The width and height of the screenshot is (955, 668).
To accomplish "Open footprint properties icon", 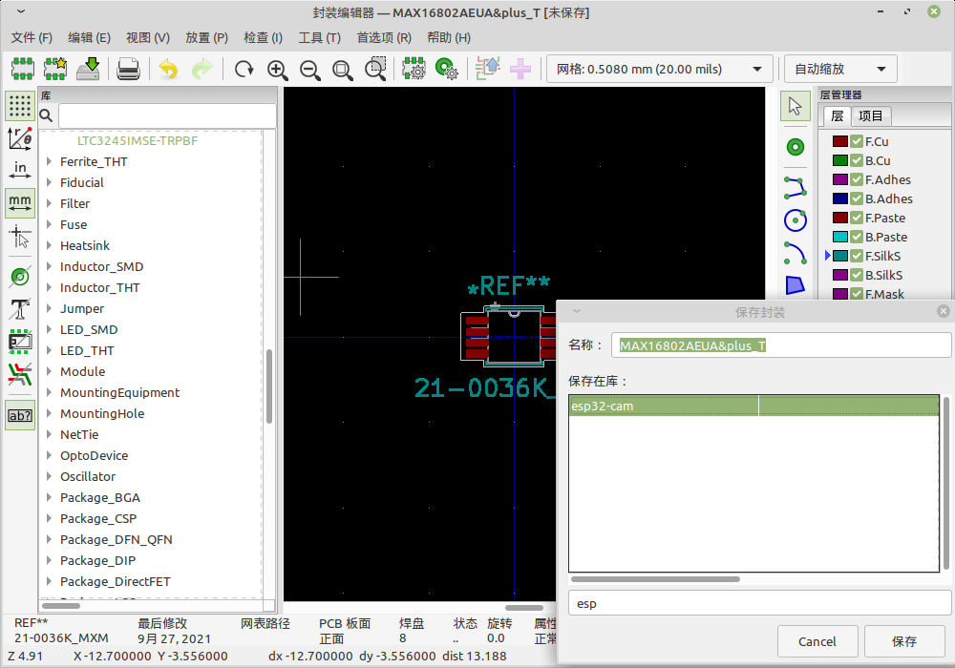I will (414, 69).
